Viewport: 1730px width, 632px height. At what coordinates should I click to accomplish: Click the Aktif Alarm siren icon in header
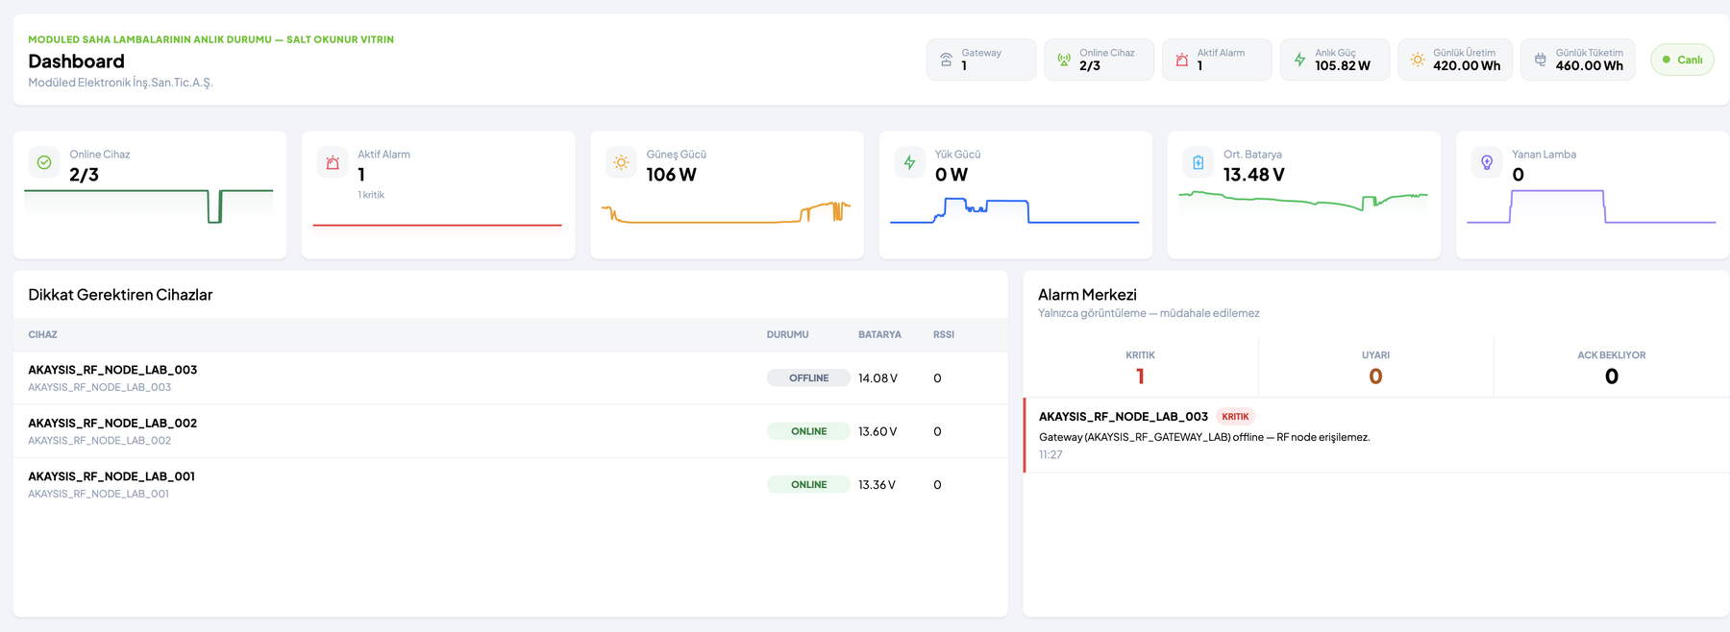(x=1182, y=60)
